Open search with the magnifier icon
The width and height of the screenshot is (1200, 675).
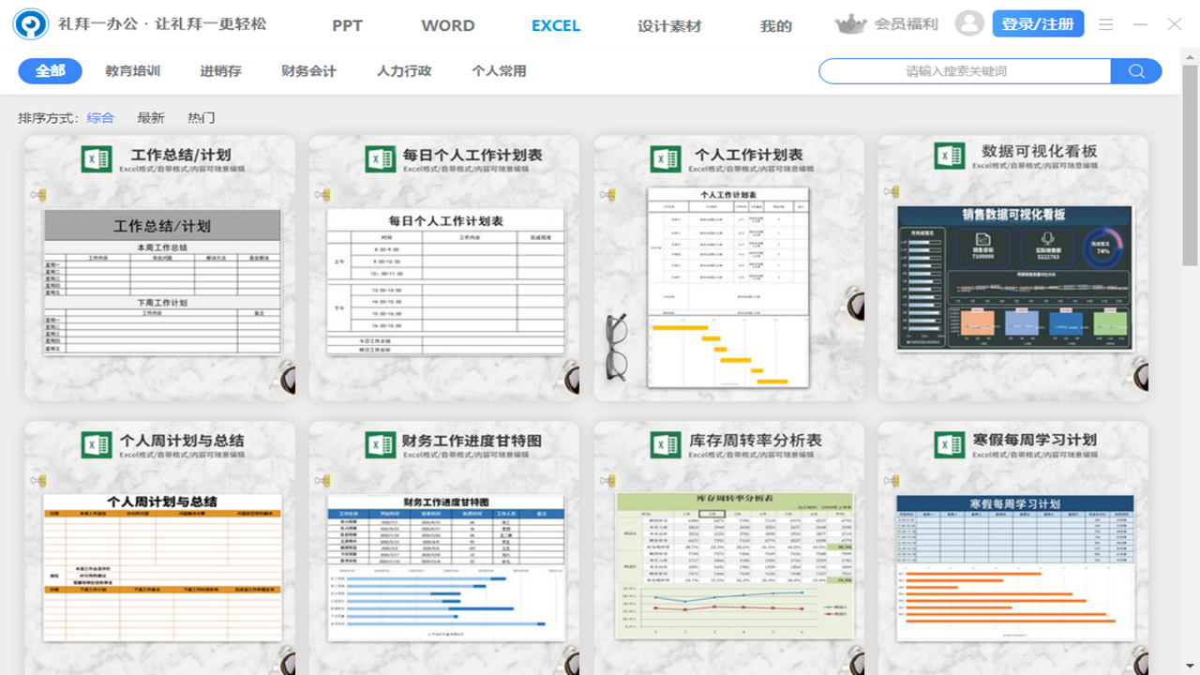(1135, 70)
